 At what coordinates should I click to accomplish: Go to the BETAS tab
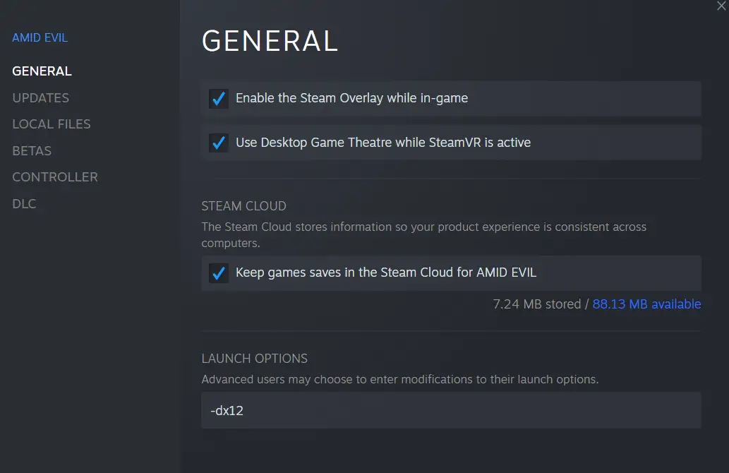click(32, 150)
